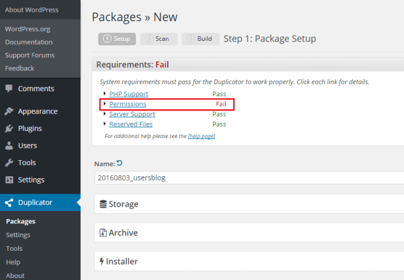Screen dimensions: 404x280
Task: Click the Appearance paintbrush icon
Action: [x=9, y=112]
